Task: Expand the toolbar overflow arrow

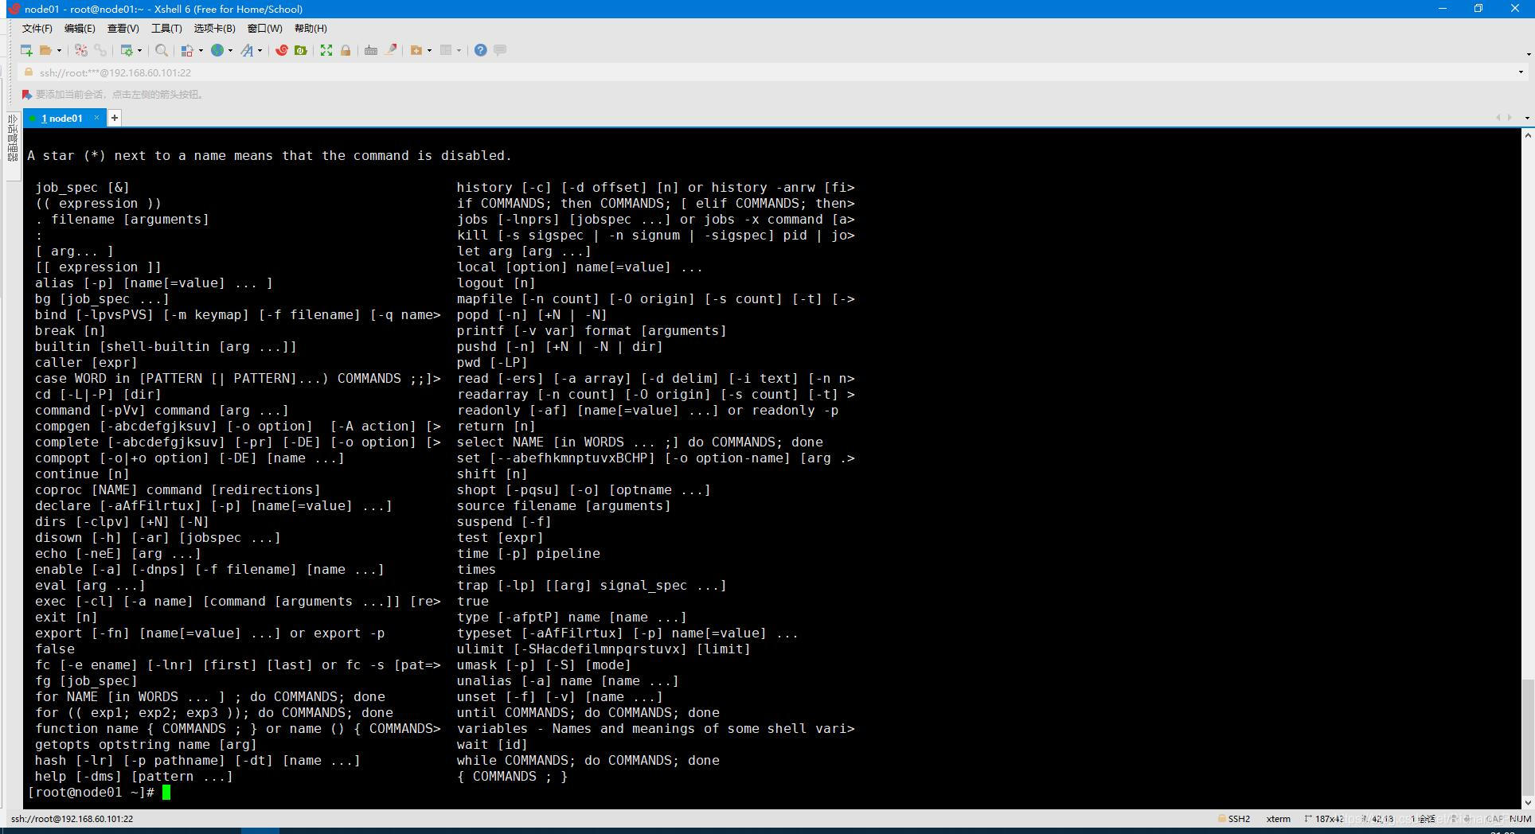Action: click(1528, 54)
